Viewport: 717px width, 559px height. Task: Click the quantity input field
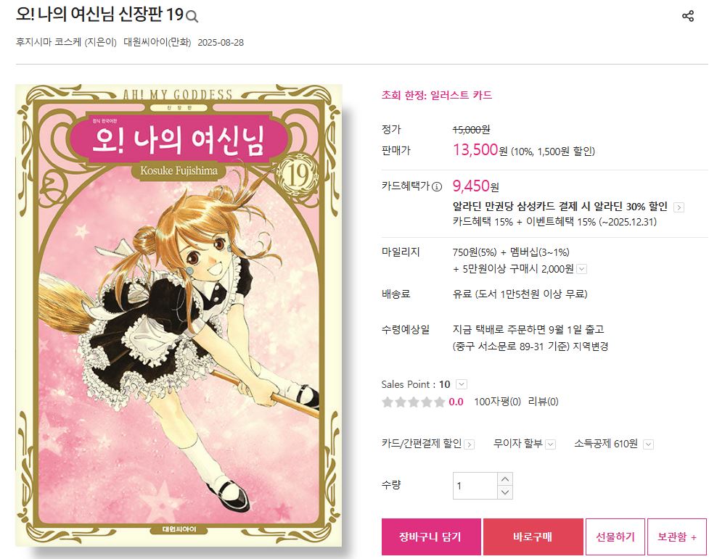coord(475,486)
